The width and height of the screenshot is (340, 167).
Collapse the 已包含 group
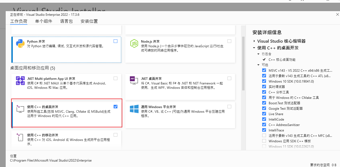258,54
